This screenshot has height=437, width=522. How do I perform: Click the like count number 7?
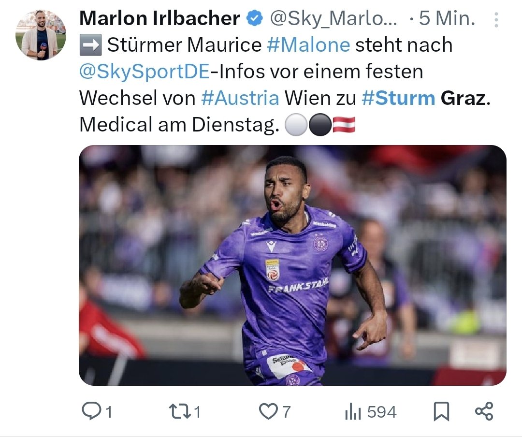[286, 412]
